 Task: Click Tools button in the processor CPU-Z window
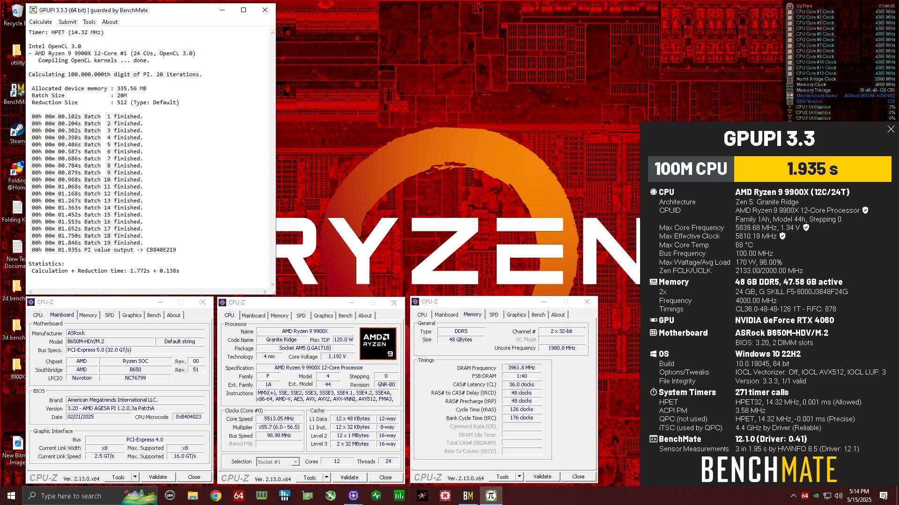(309, 477)
